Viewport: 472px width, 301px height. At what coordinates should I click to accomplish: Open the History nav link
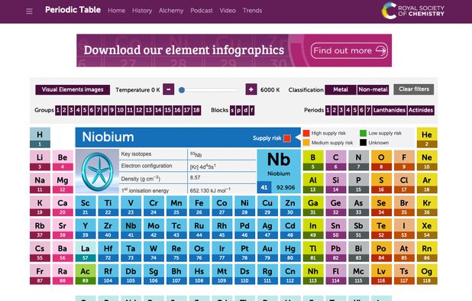[142, 11]
